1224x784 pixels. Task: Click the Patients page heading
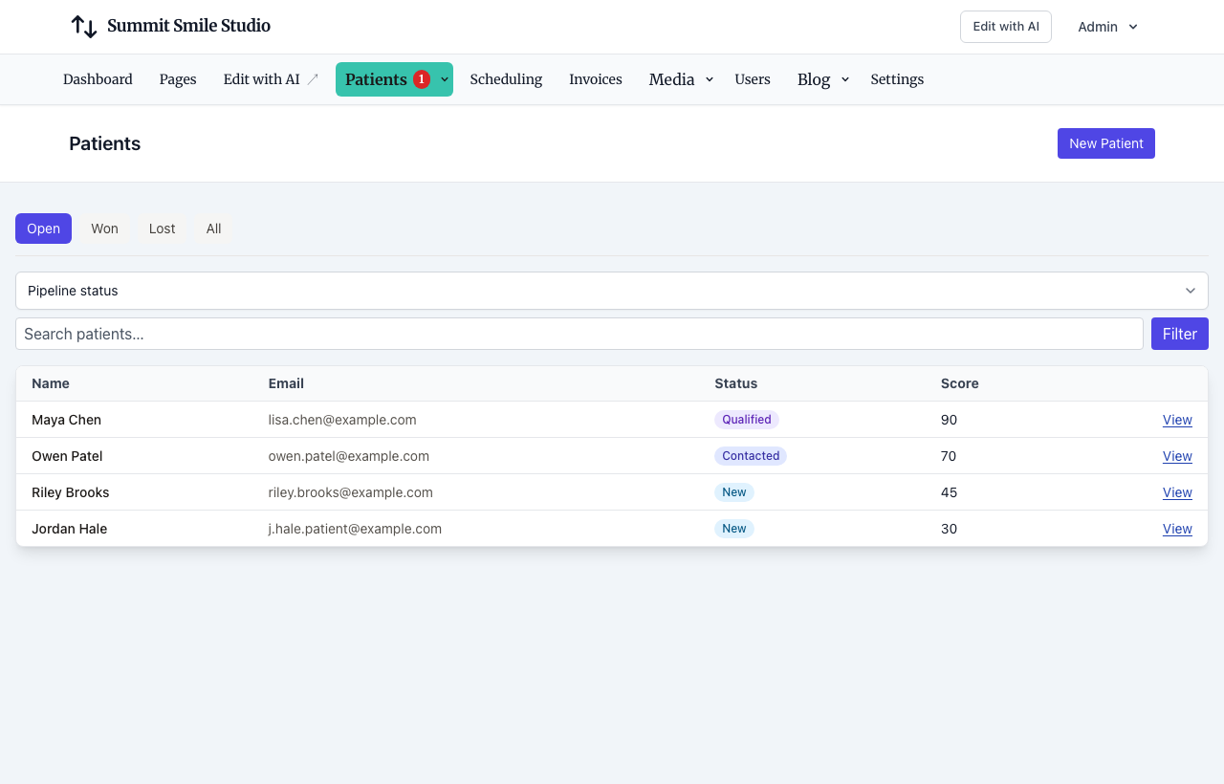105,143
